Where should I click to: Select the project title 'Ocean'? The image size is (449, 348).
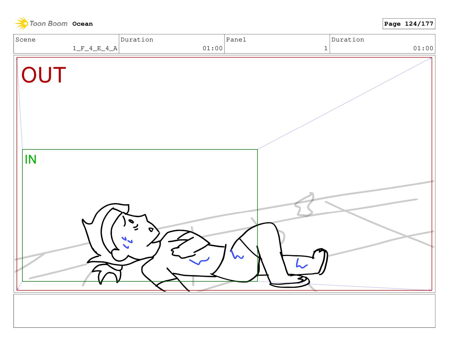[x=83, y=24]
